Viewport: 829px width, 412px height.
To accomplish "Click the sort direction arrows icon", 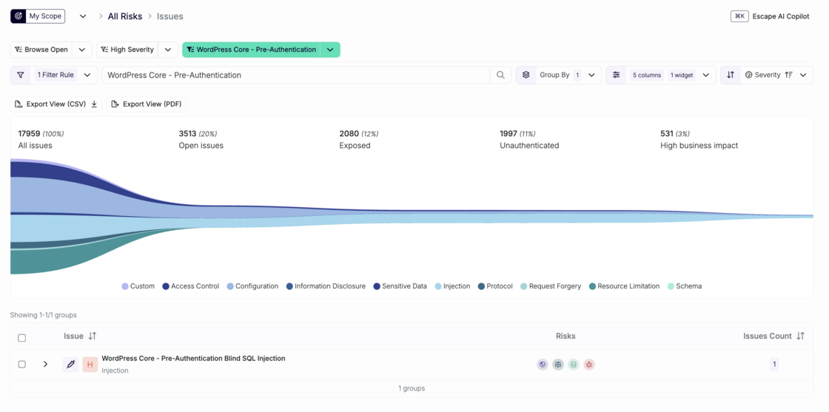I will [730, 75].
